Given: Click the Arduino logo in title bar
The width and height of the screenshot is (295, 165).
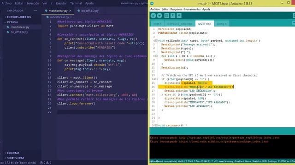Looking at the screenshot, I should point(152,3).
